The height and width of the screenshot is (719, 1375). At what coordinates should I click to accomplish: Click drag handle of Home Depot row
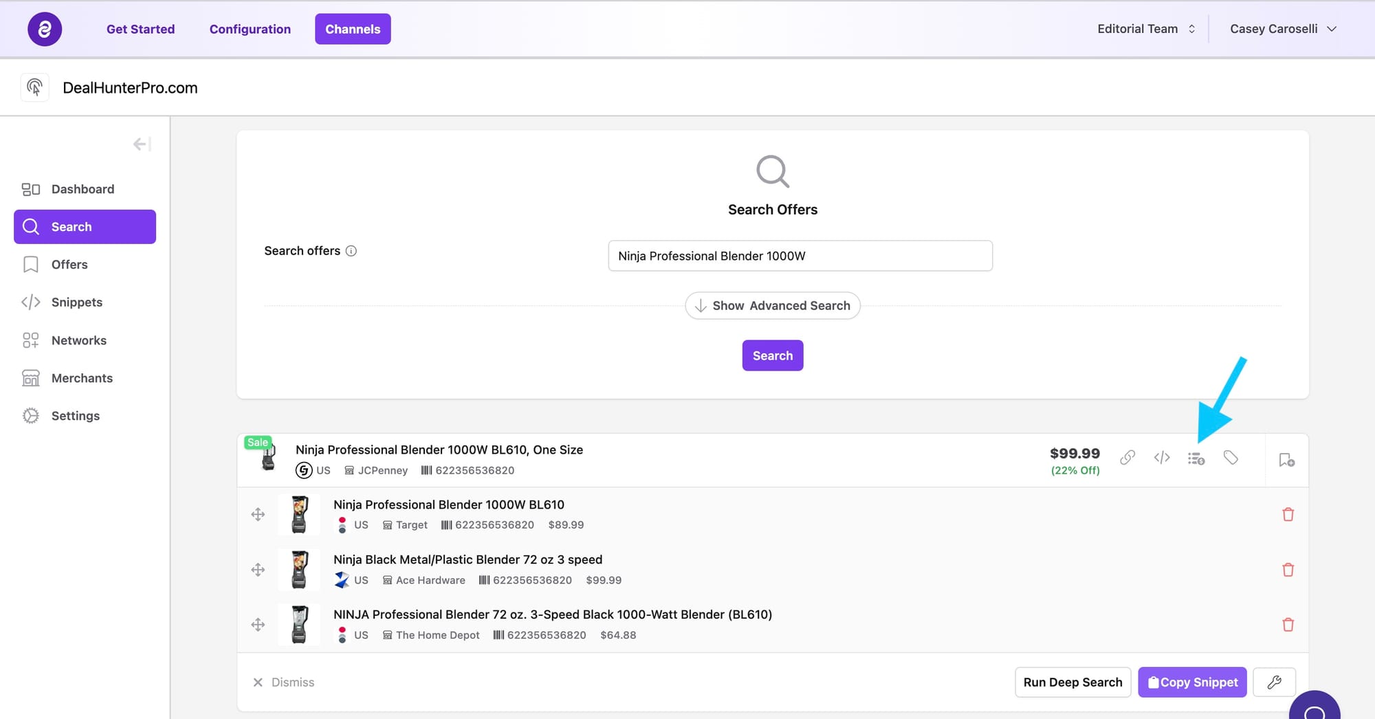[258, 625]
